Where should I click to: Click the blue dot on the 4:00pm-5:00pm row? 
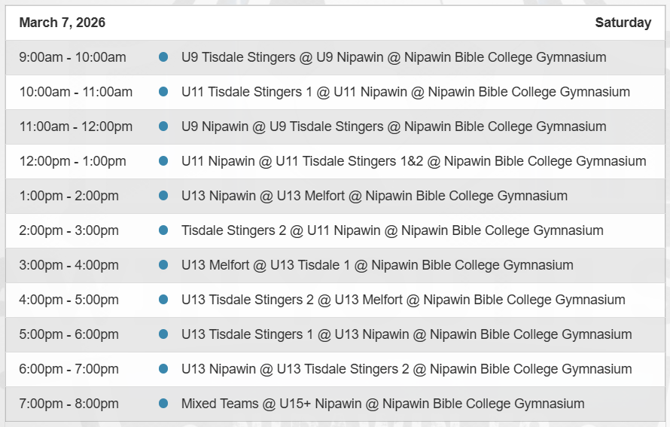(163, 300)
